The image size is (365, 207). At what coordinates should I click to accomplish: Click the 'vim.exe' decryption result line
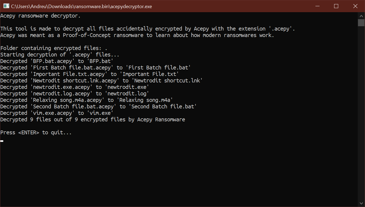[57, 113]
